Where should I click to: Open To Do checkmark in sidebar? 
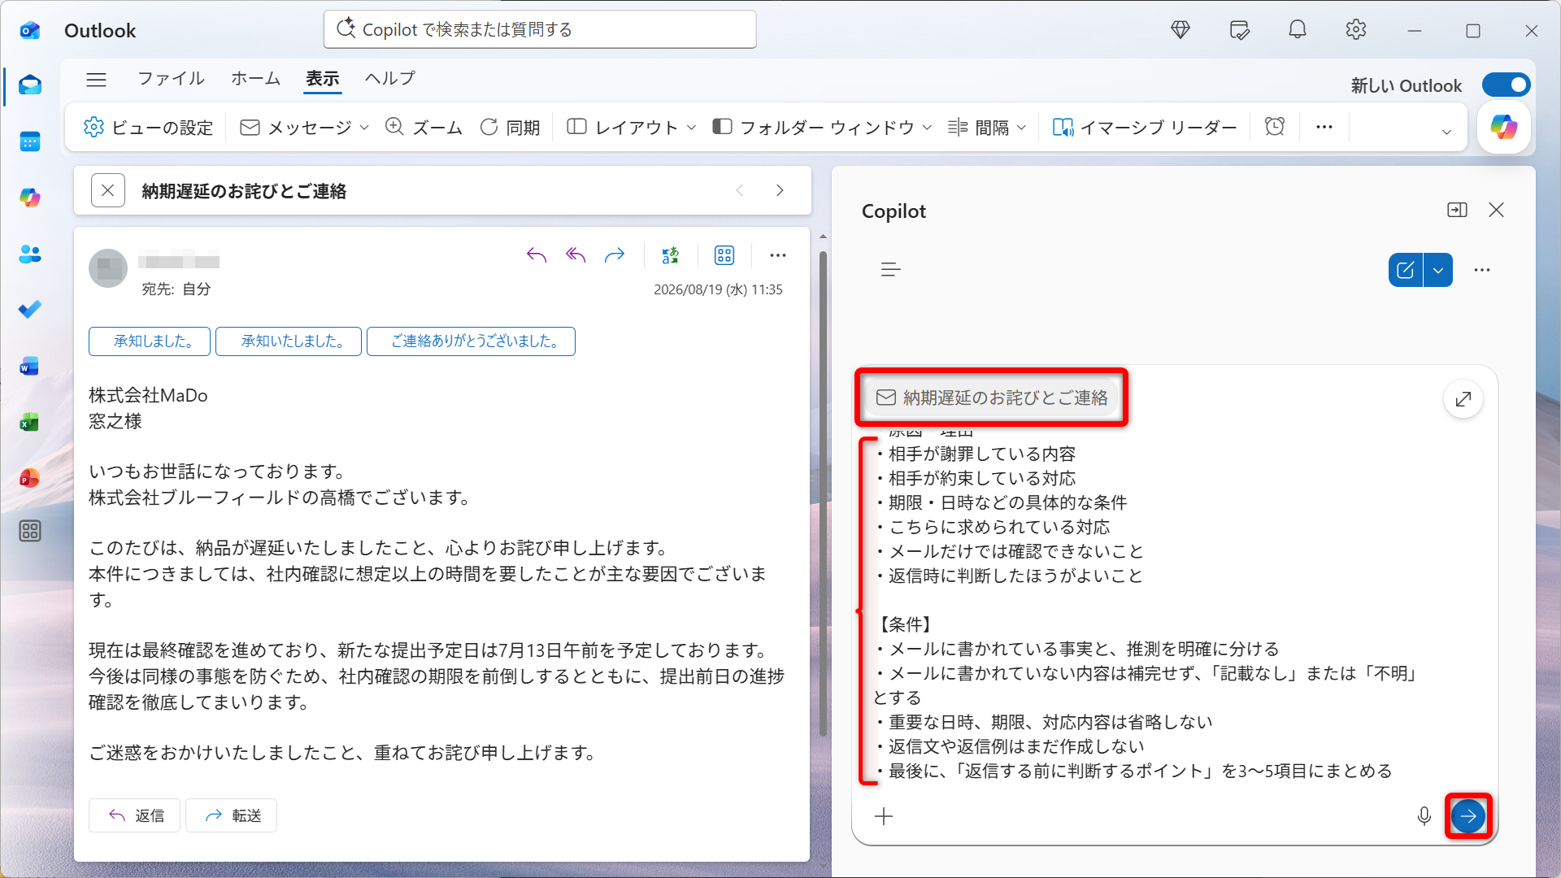[30, 310]
